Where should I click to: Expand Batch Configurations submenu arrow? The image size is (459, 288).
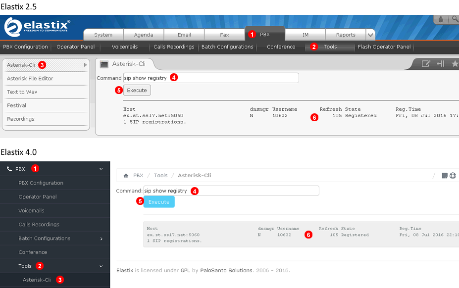pos(102,239)
